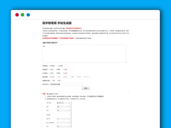Click the Chinese character textarea resize handle

coord(126,62)
